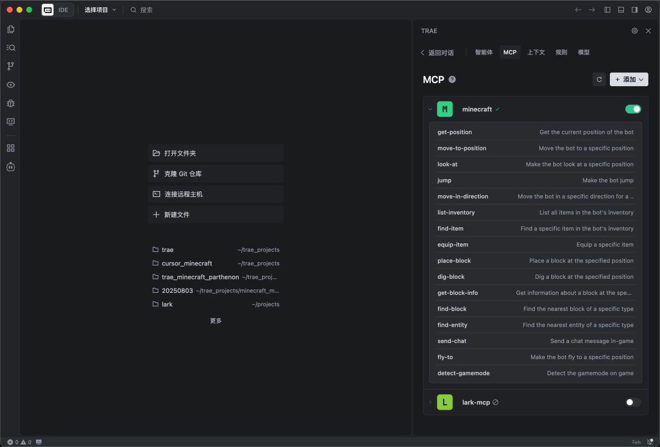
Task: Open recent project trae
Action: pos(216,250)
